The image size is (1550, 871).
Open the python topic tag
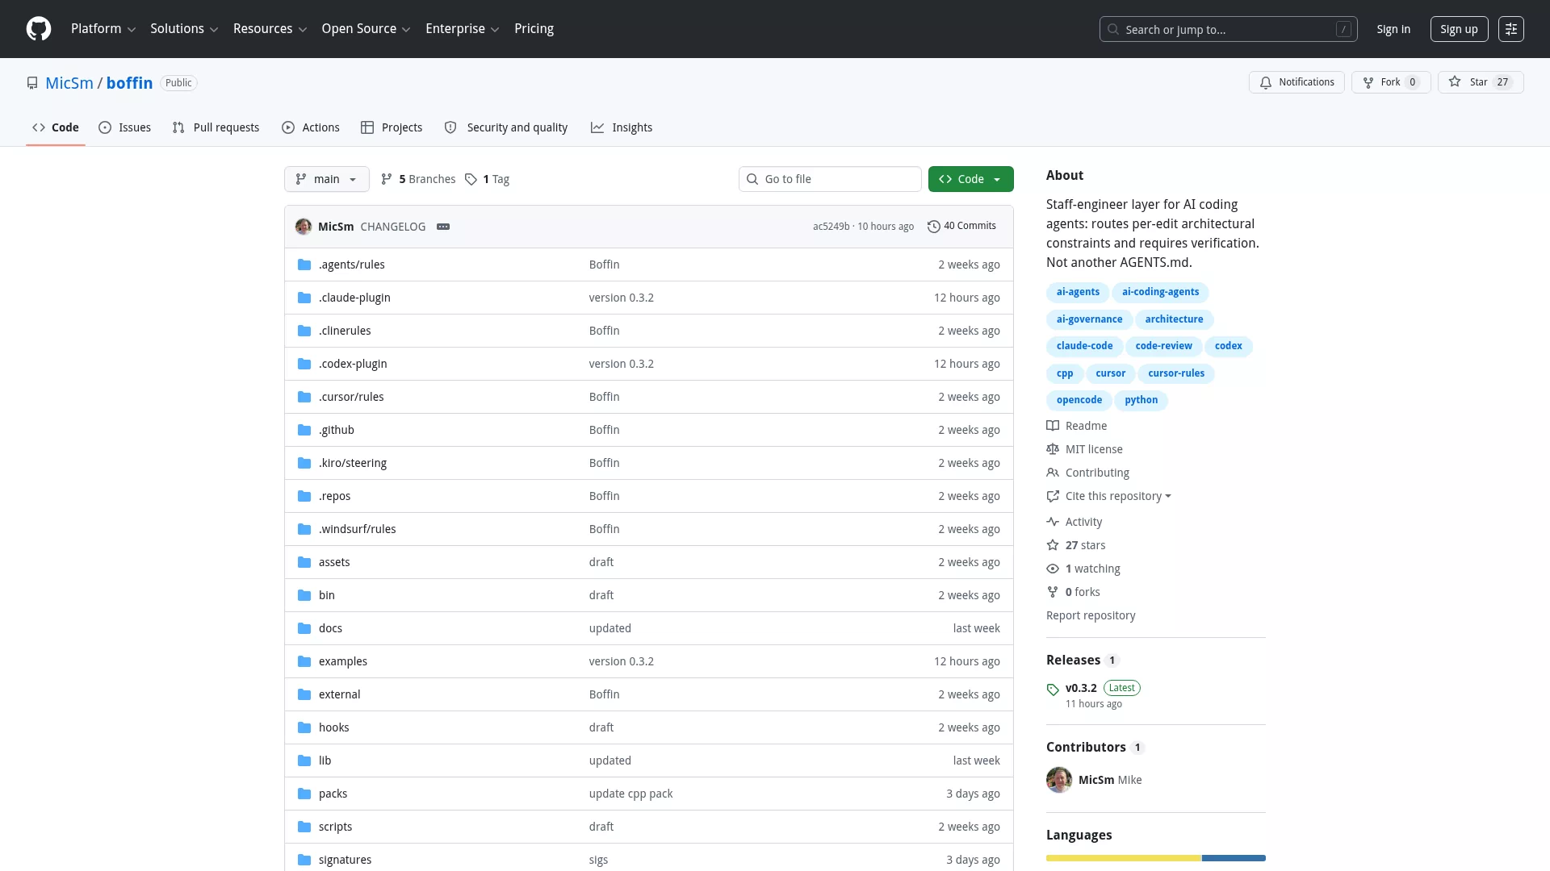tap(1141, 400)
